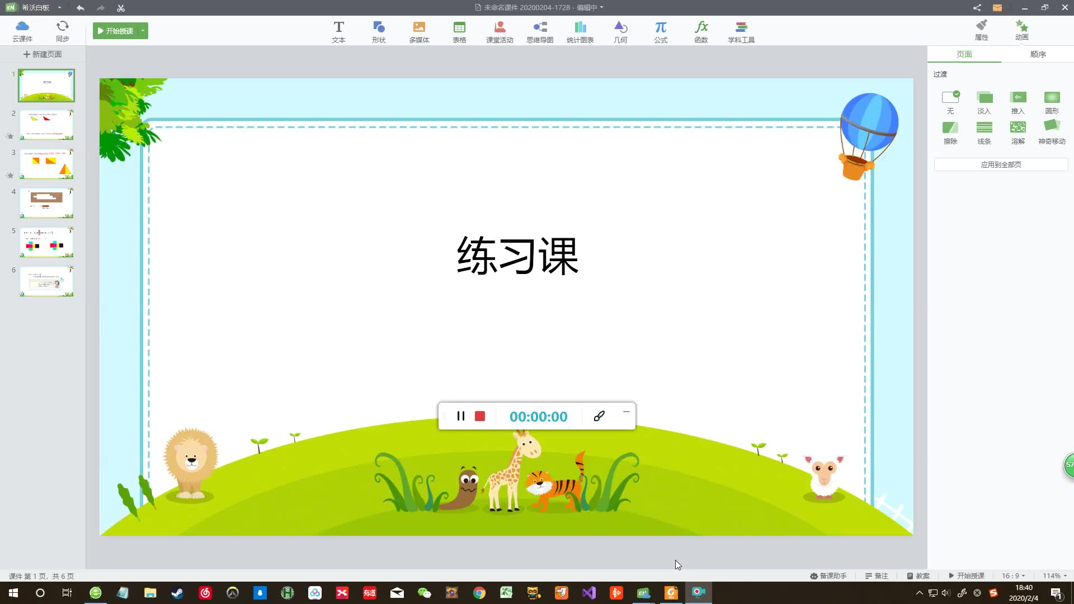Select slide 5 thumbnail
The height and width of the screenshot is (604, 1074).
[x=46, y=242]
